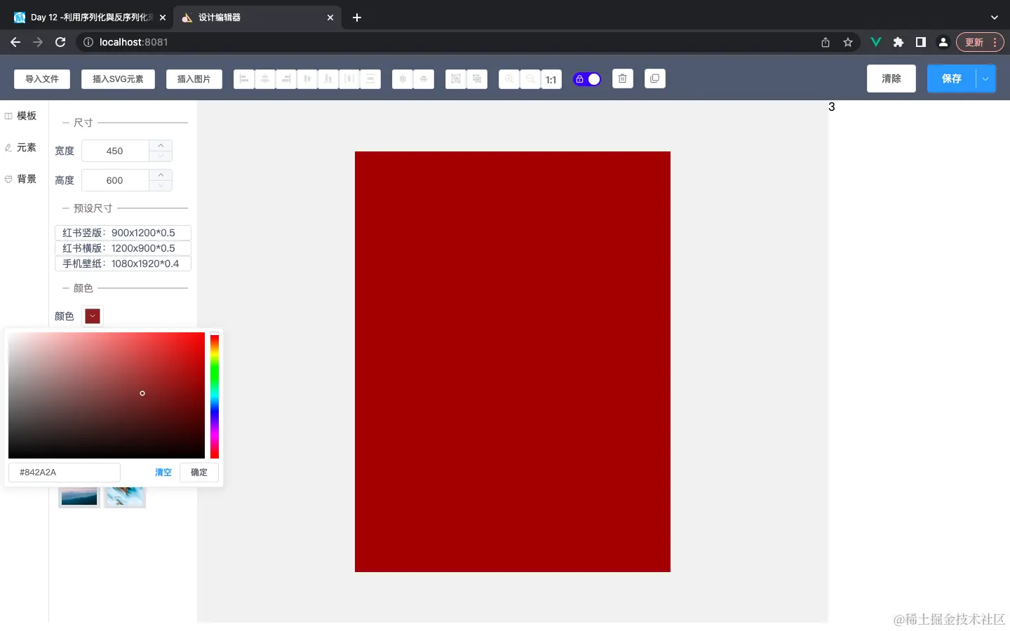Align selected objects to the bottom
The width and height of the screenshot is (1010, 631).
[328, 79]
